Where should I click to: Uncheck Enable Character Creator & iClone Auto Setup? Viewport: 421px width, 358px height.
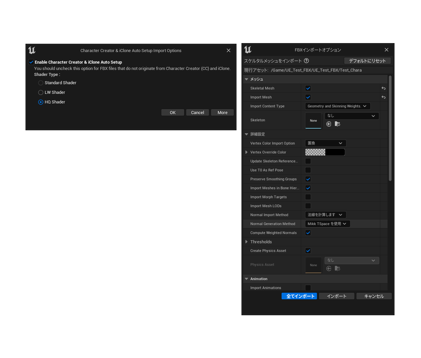pyautogui.click(x=31, y=62)
